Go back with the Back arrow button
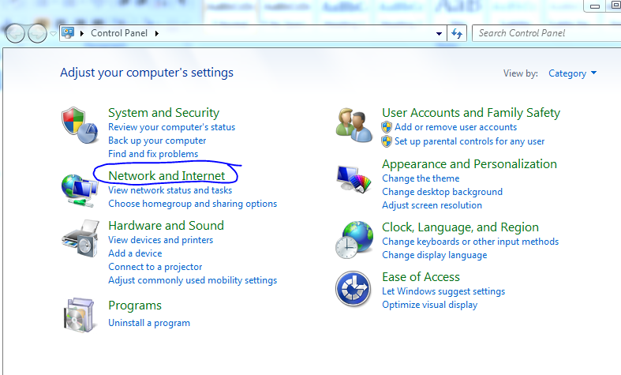Image resolution: width=621 pixels, height=375 pixels. tap(16, 33)
